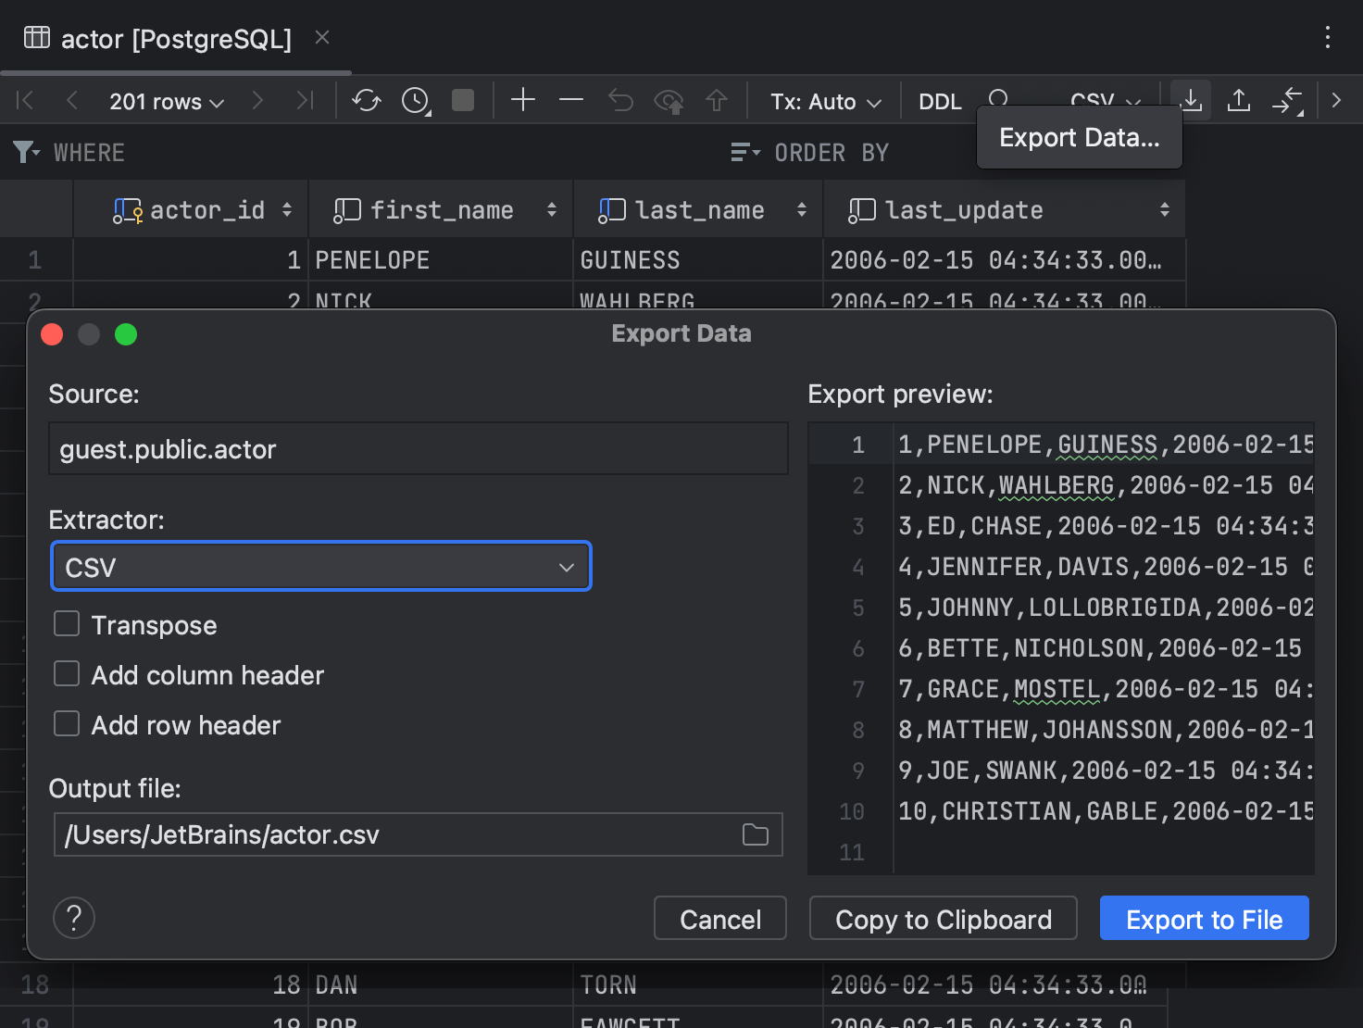1363x1028 pixels.
Task: Check Add column header
Action: pyautogui.click(x=66, y=674)
